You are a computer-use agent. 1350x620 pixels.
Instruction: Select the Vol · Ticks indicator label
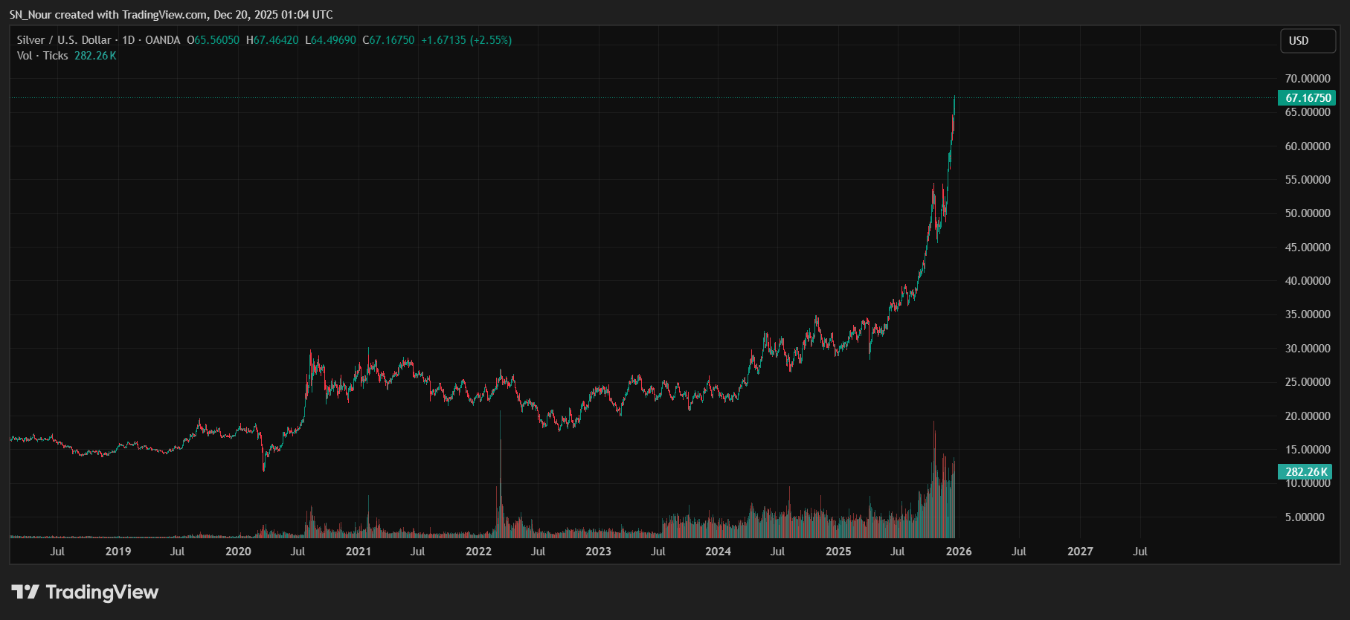(x=42, y=56)
